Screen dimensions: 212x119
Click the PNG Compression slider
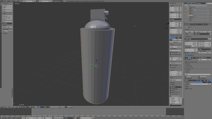(198, 84)
